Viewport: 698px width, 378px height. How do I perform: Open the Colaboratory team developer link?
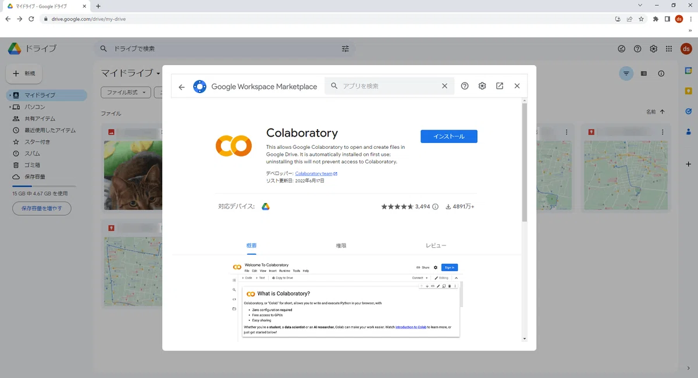[316, 173]
